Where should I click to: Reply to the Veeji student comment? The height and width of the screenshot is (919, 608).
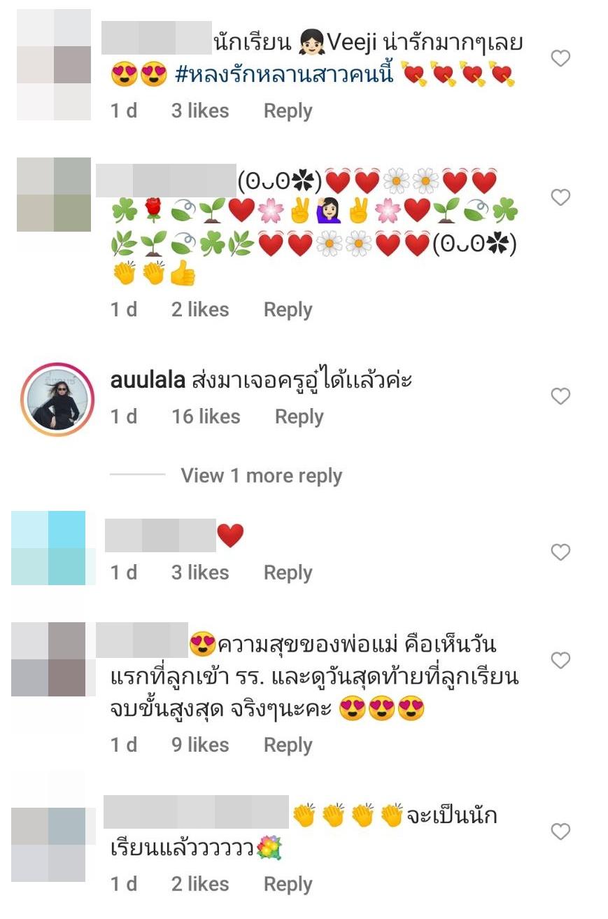pyautogui.click(x=288, y=111)
